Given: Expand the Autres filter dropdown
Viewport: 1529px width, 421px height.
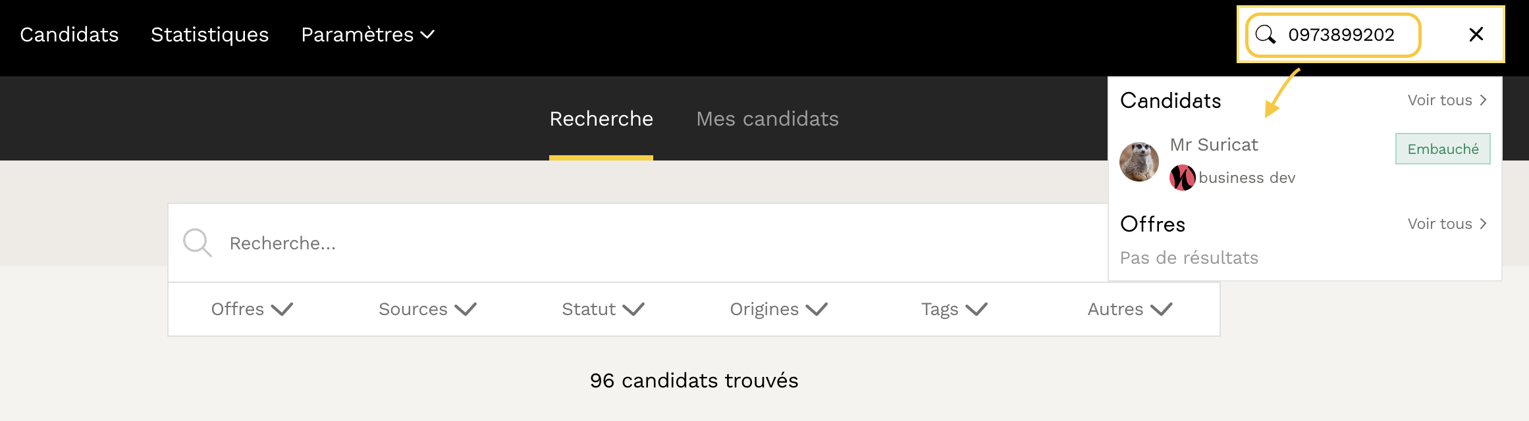Looking at the screenshot, I should 1130,309.
